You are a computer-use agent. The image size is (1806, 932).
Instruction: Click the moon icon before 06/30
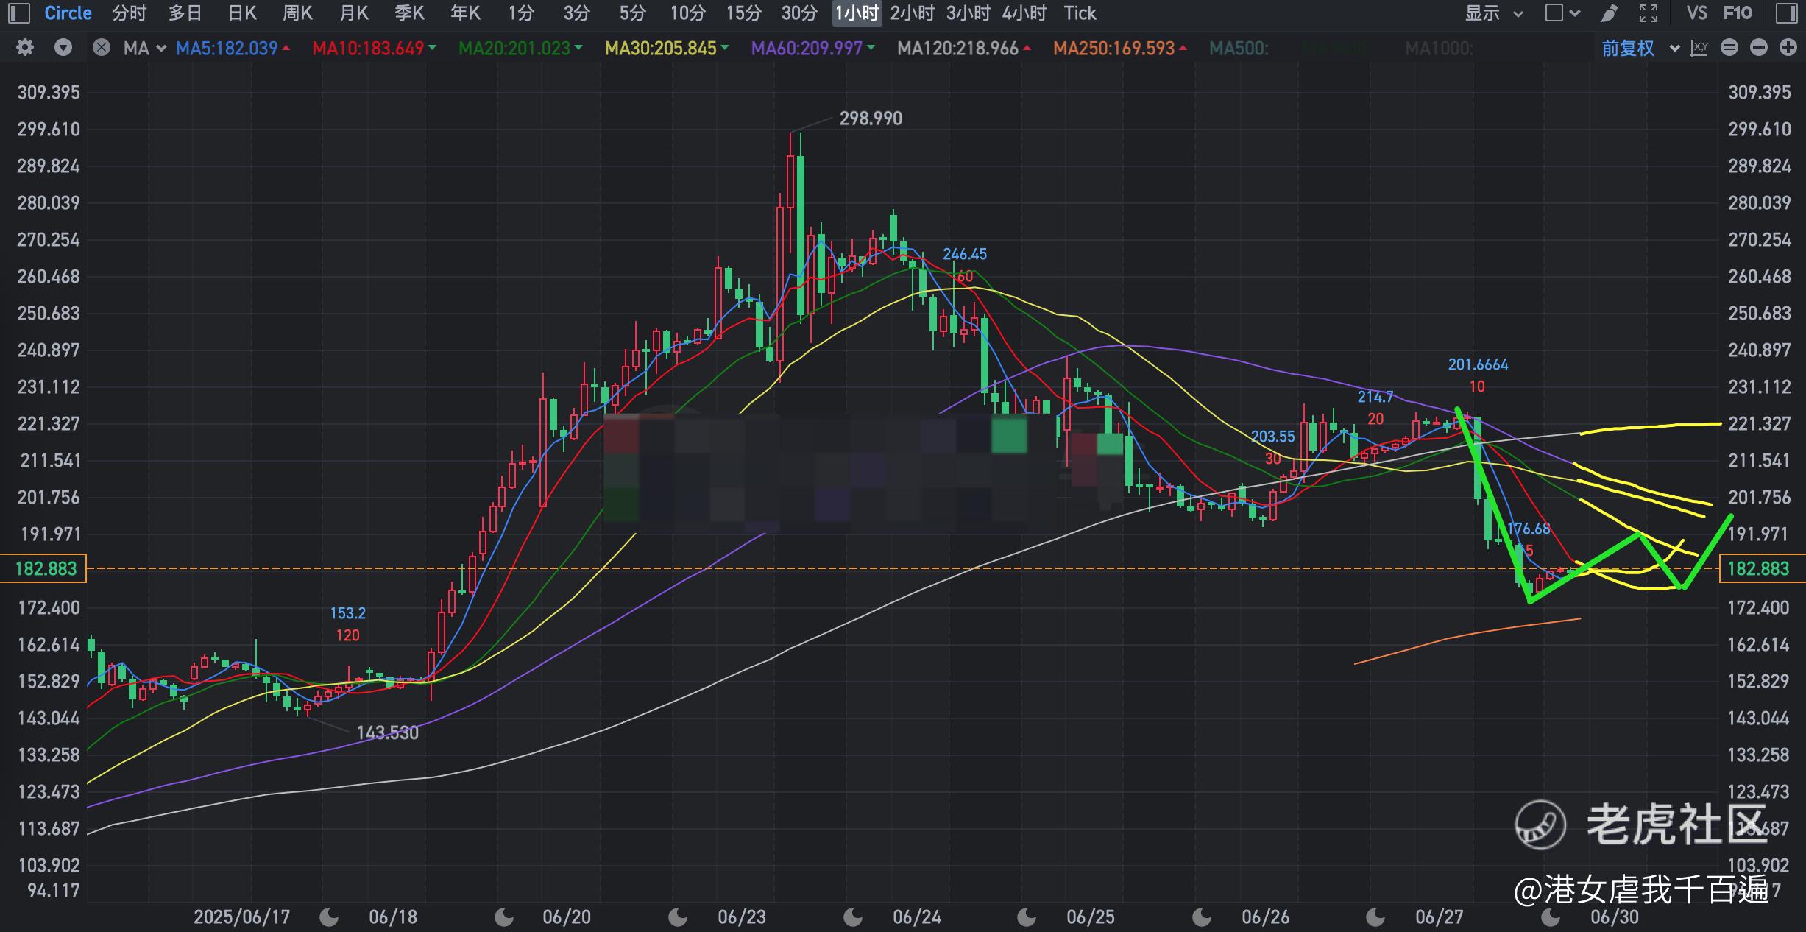(1551, 917)
